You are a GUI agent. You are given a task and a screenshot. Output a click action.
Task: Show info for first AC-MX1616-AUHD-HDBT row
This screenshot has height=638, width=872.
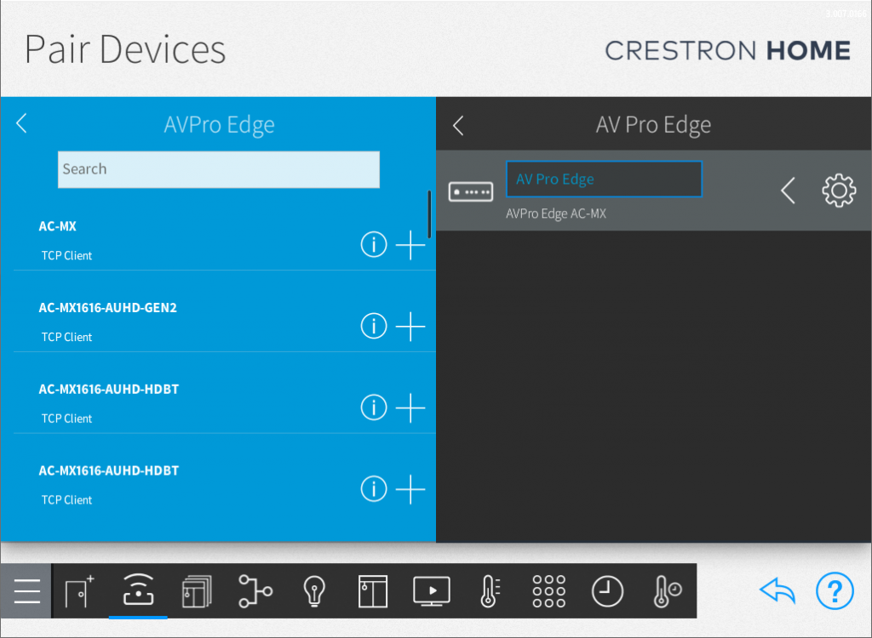point(374,407)
